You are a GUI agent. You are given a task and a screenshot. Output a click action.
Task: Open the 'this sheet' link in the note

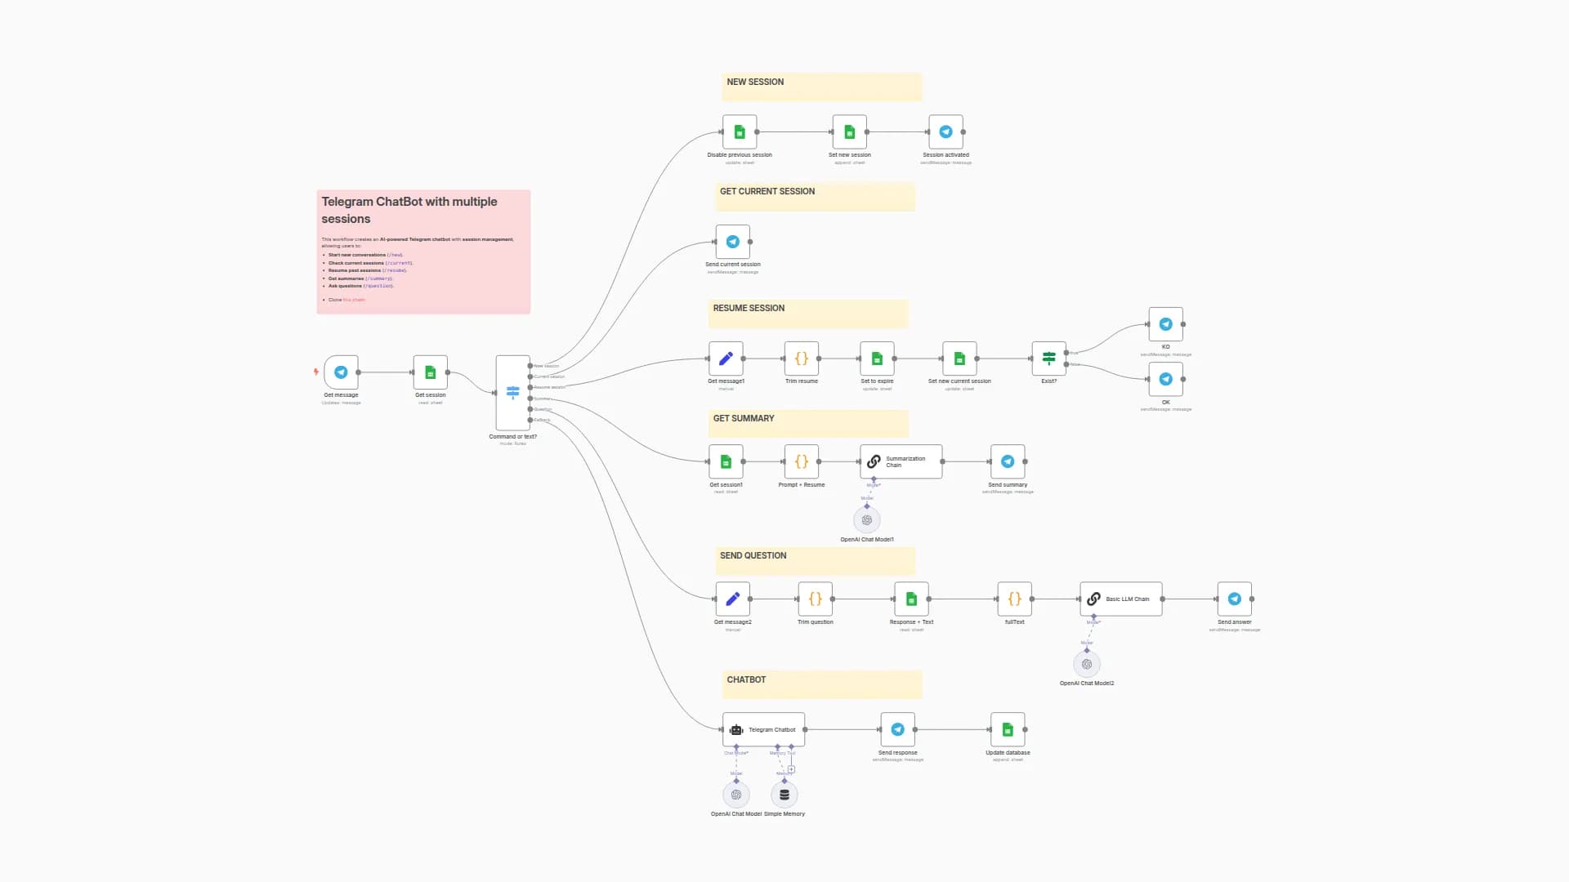354,300
